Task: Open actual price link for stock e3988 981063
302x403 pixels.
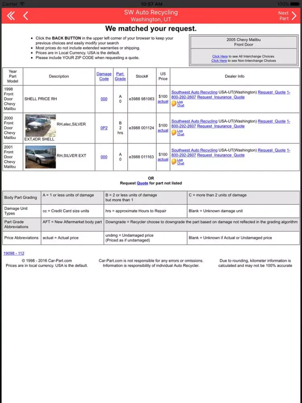Action: 163,101
